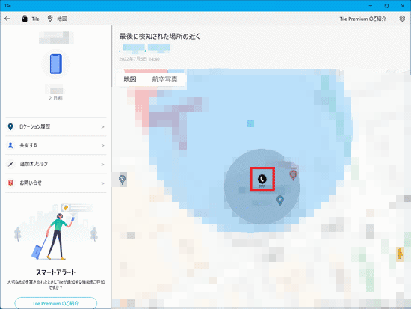The height and width of the screenshot is (309, 411).
Task: Open Tile Premium のご紹介 link at top
Action: (362, 19)
